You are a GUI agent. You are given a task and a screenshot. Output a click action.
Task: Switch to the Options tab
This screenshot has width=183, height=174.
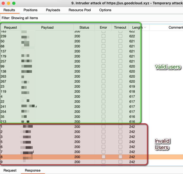click(x=105, y=10)
